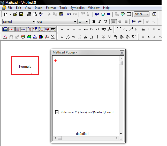Insert the derivative d/dx operator
Image resolution: width=167 pixels, height=146 pixels.
click(x=62, y=37)
